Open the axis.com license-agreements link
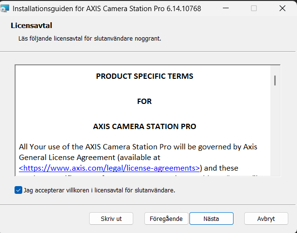Screen dimensions: 297x233 (x=109, y=168)
